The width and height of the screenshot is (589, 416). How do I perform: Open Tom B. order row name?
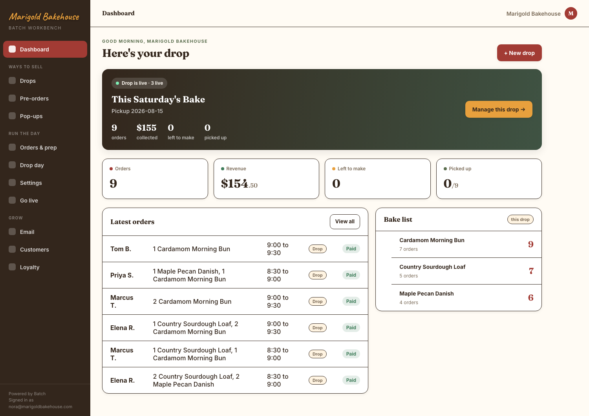(121, 249)
